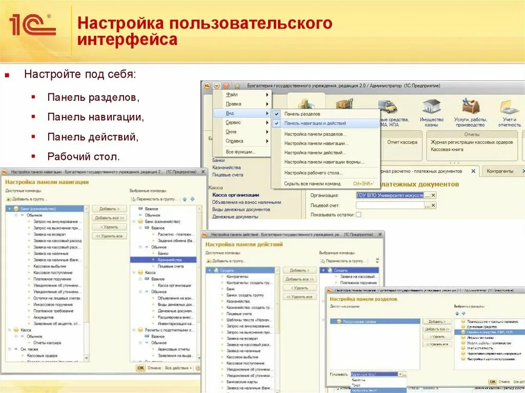Click Переместить в группу in navigation settings

click(x=154, y=199)
